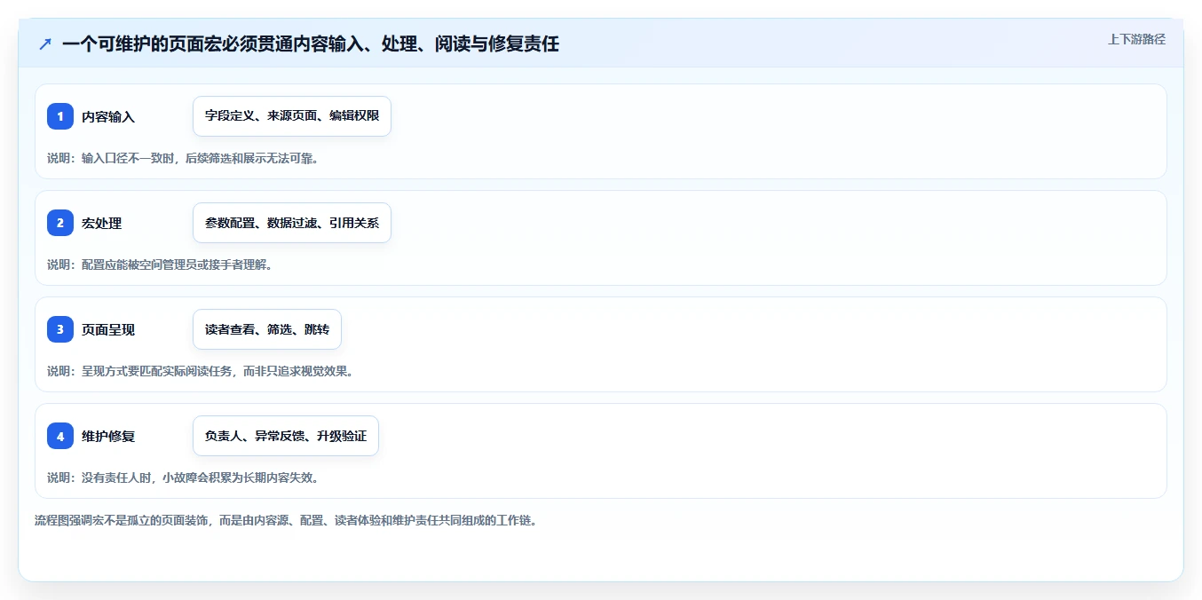The image size is (1202, 600).
Task: Select step badge number 4
Action: point(60,436)
